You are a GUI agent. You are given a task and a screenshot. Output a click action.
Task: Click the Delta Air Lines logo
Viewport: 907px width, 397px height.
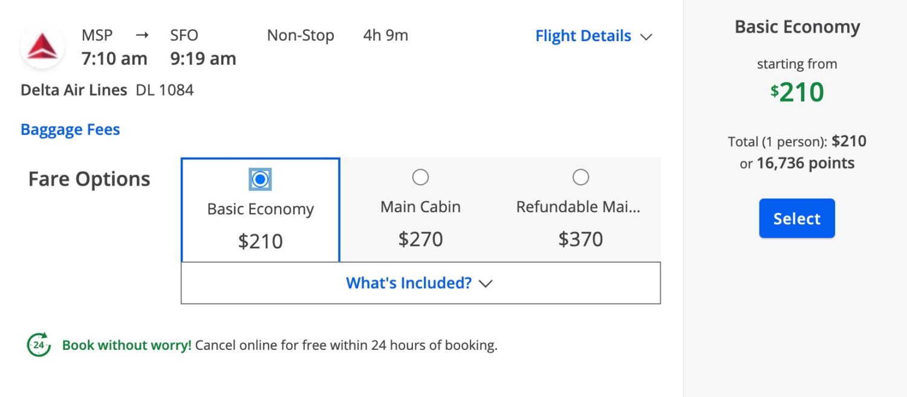coord(42,47)
